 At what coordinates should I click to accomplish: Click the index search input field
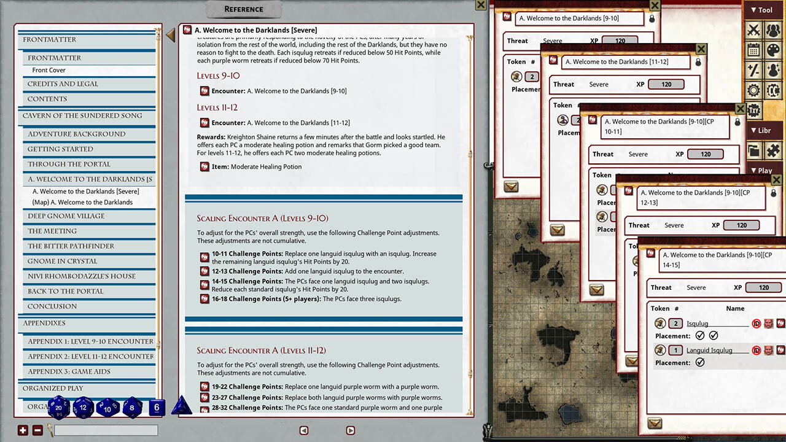pos(106,430)
